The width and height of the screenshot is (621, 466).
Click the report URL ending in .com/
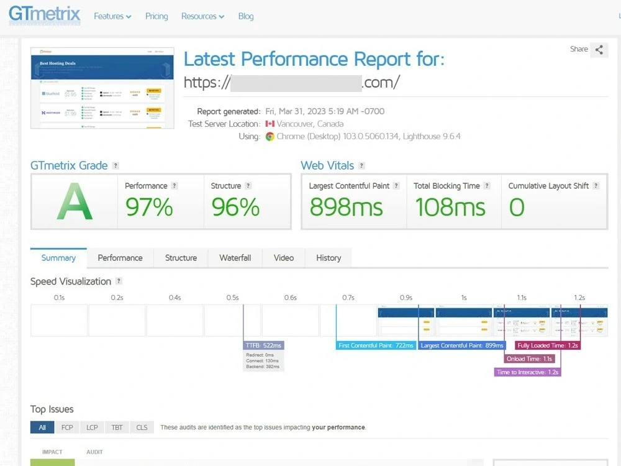[292, 83]
